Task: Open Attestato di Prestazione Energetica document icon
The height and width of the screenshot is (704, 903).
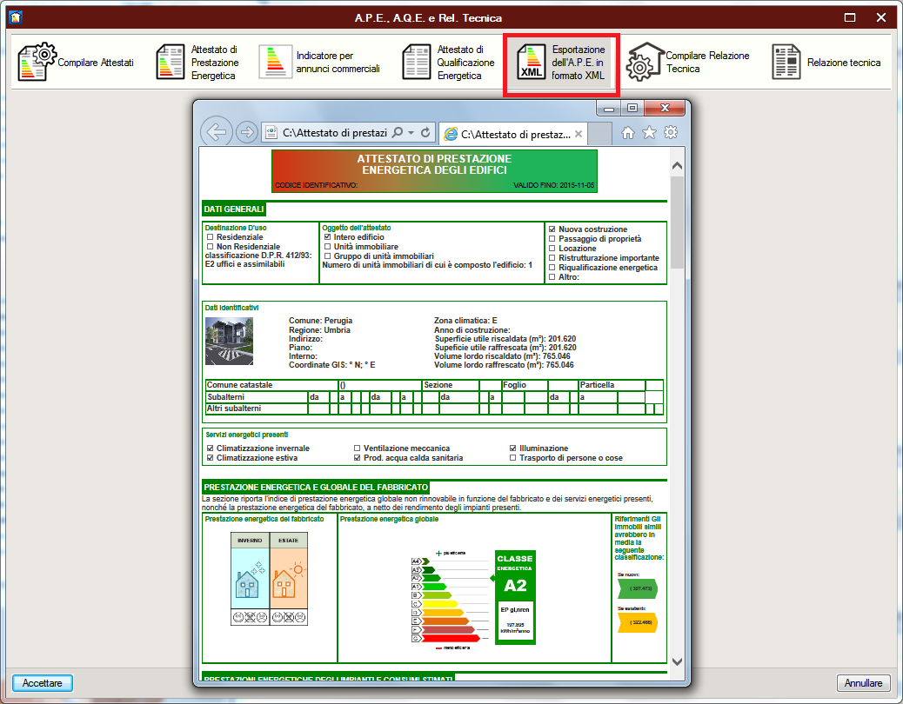Action: point(171,62)
